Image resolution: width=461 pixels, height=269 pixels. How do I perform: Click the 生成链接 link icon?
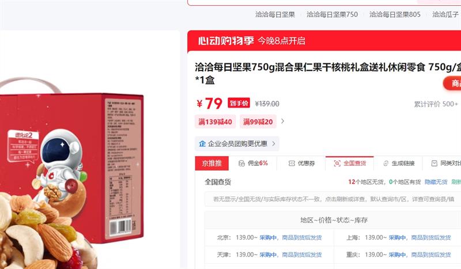point(386,164)
